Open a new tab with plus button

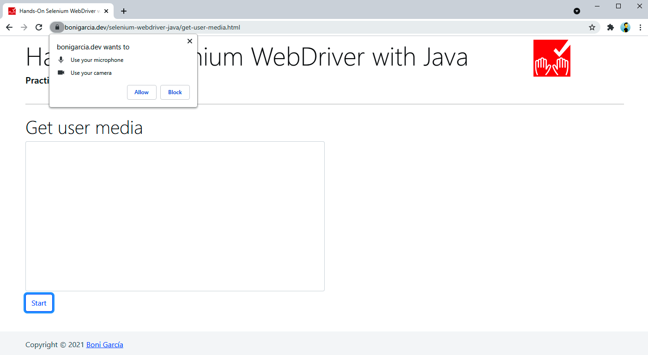pos(124,11)
